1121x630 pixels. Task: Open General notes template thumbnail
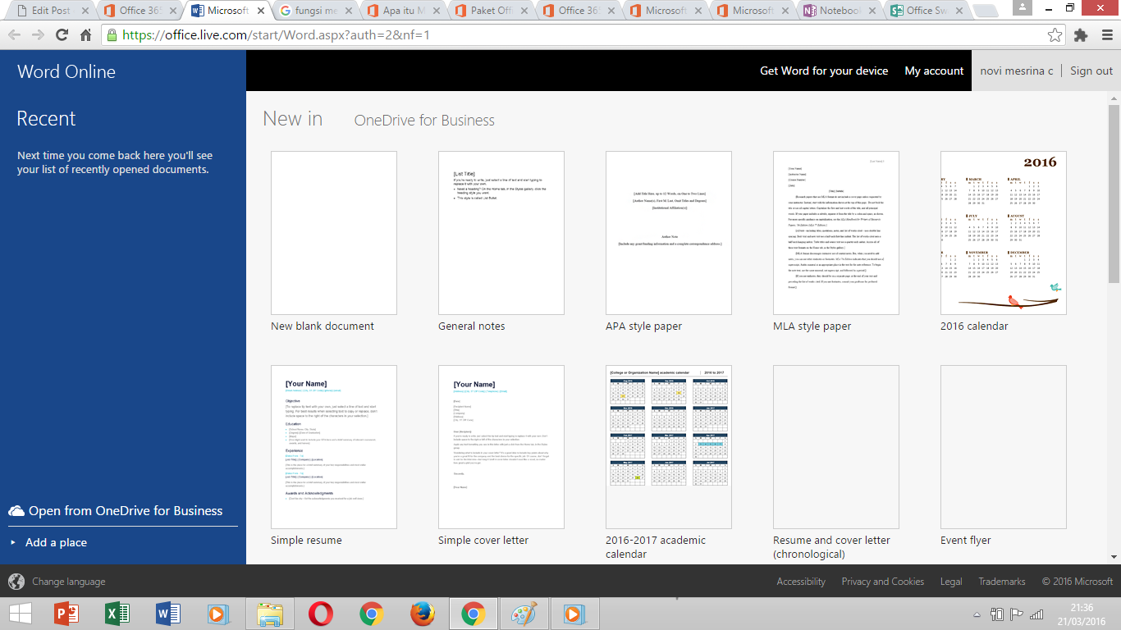(501, 233)
